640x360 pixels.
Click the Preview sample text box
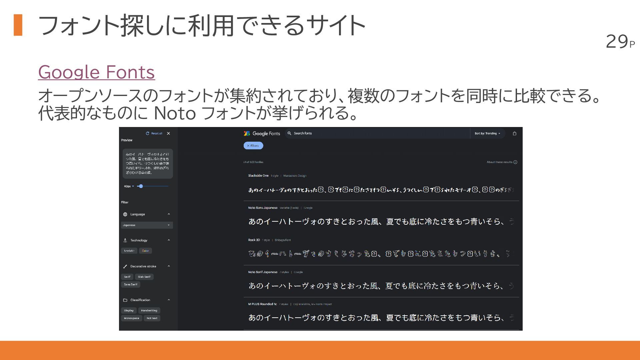pyautogui.click(x=148, y=163)
